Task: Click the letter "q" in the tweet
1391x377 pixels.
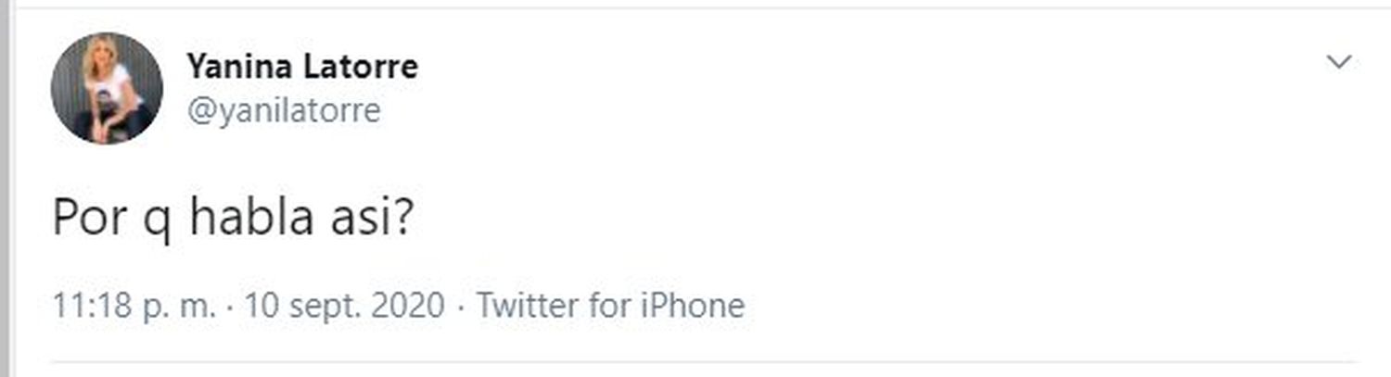Action: pos(159,220)
